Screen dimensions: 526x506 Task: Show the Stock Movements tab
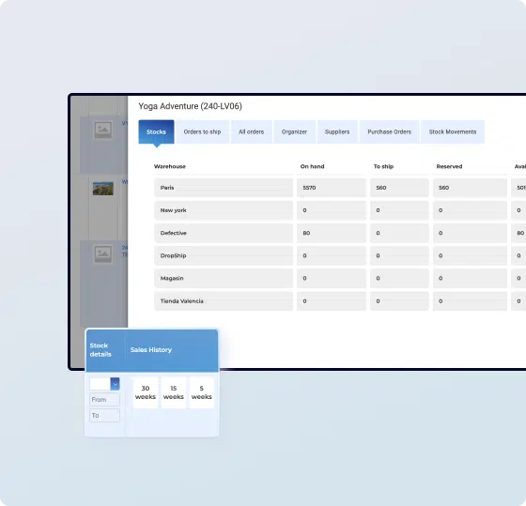tap(453, 131)
